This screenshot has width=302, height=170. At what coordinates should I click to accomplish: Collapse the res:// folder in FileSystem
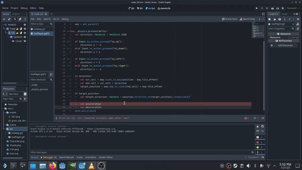(x=3, y=109)
